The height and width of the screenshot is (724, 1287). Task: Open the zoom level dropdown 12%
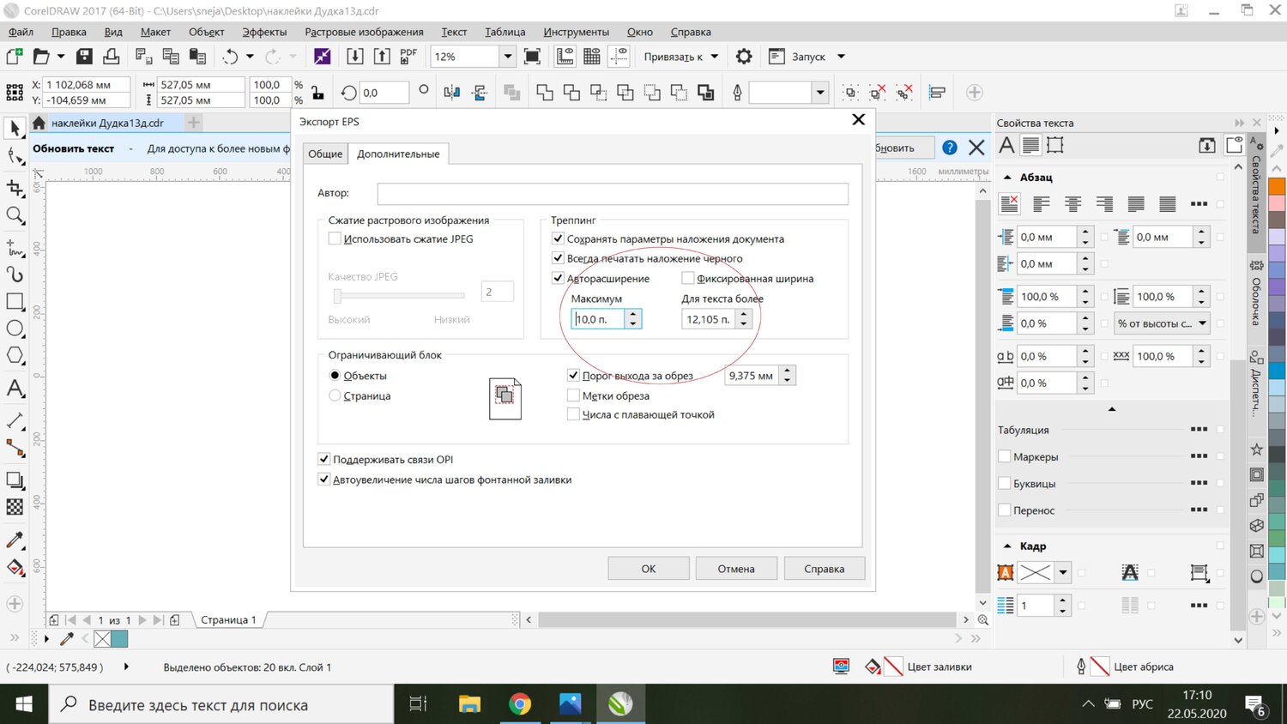pyautogui.click(x=507, y=57)
